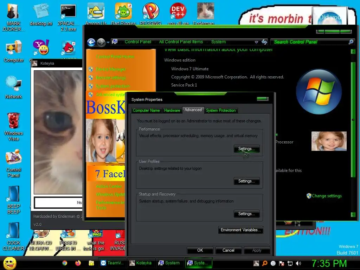This screenshot has width=360, height=270.
Task: Click the cat tray icon
Action: point(256,263)
